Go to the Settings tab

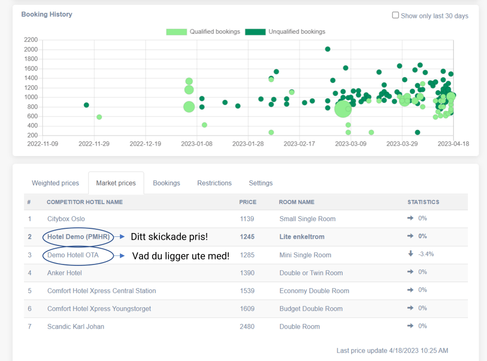261,183
